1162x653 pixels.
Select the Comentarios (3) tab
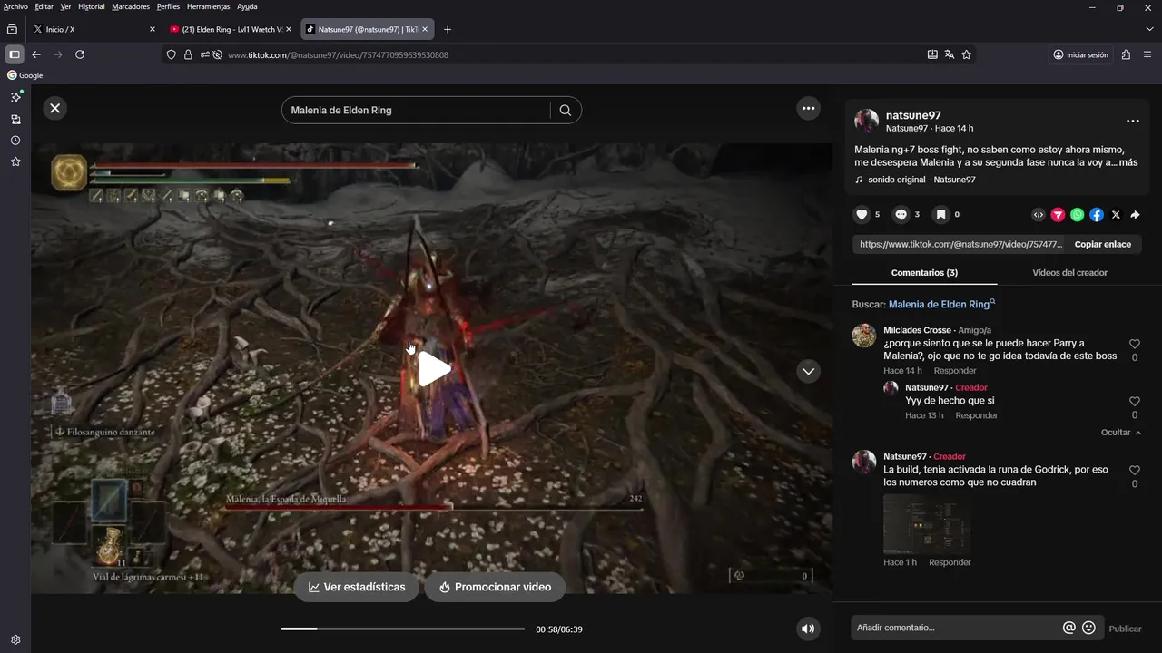(924, 272)
